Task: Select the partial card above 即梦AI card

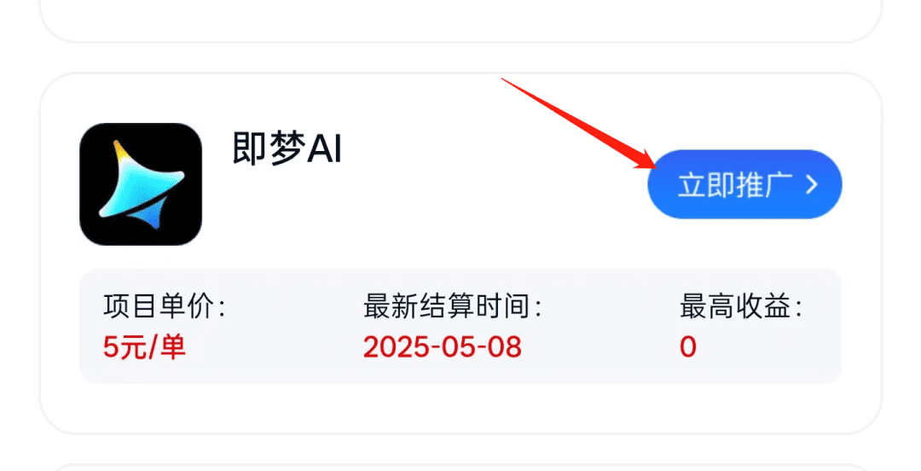Action: click(x=460, y=20)
